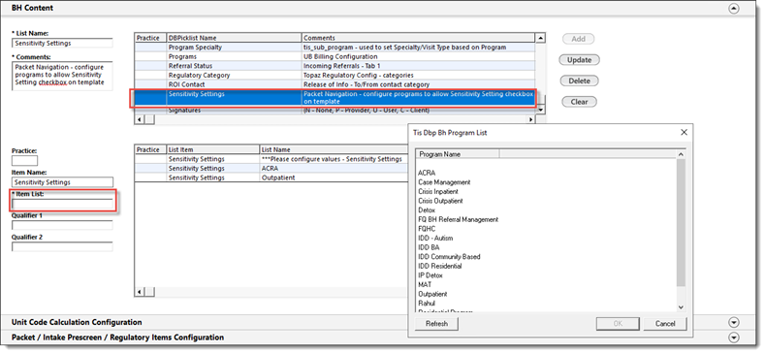Click DBPicklist table scroll up arrow

[x=540, y=38]
